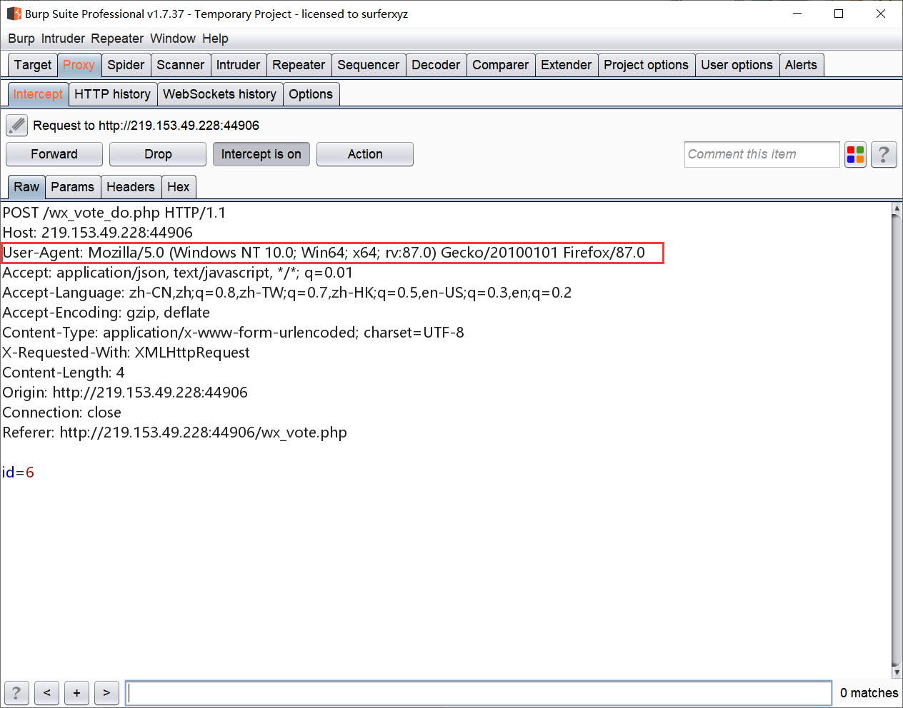
Task: Click the search text input field
Action: [479, 693]
